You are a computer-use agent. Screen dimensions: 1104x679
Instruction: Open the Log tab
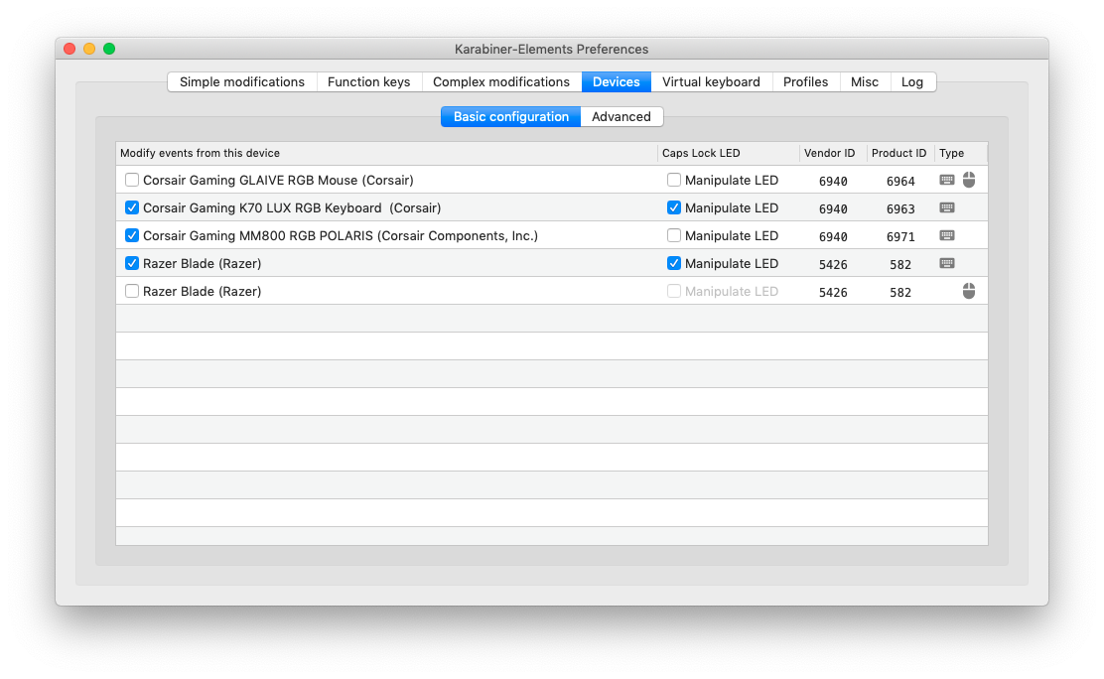pos(912,81)
